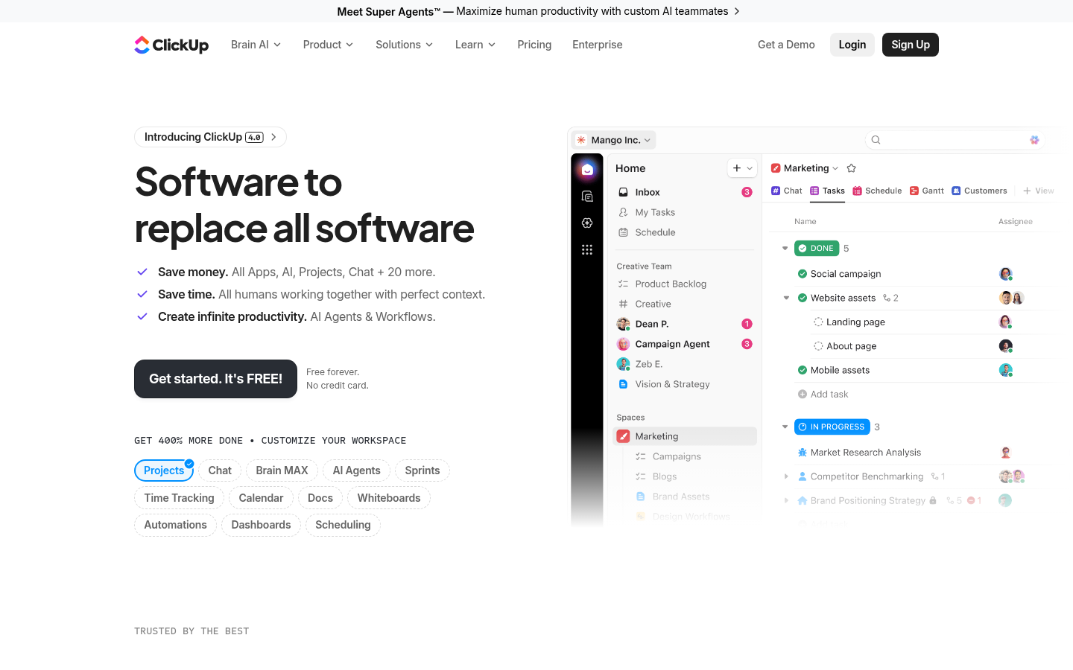
Task: Toggle the Website assets done checkmark
Action: 803,298
